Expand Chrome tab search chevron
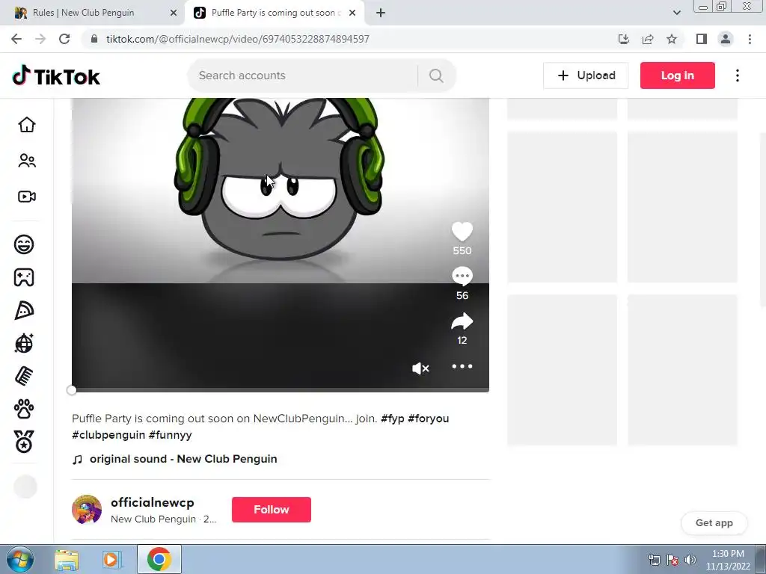The width and height of the screenshot is (766, 574). click(x=676, y=13)
